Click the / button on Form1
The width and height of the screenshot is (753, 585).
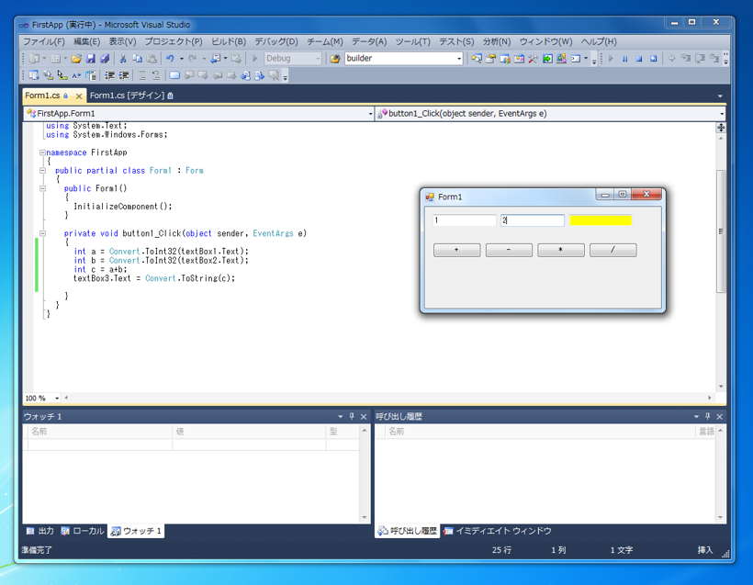(613, 249)
